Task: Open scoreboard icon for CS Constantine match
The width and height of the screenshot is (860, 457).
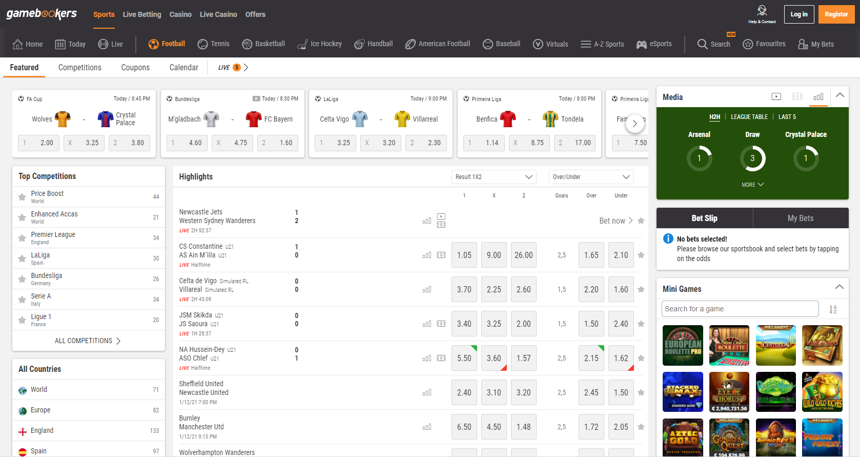Action: point(441,255)
